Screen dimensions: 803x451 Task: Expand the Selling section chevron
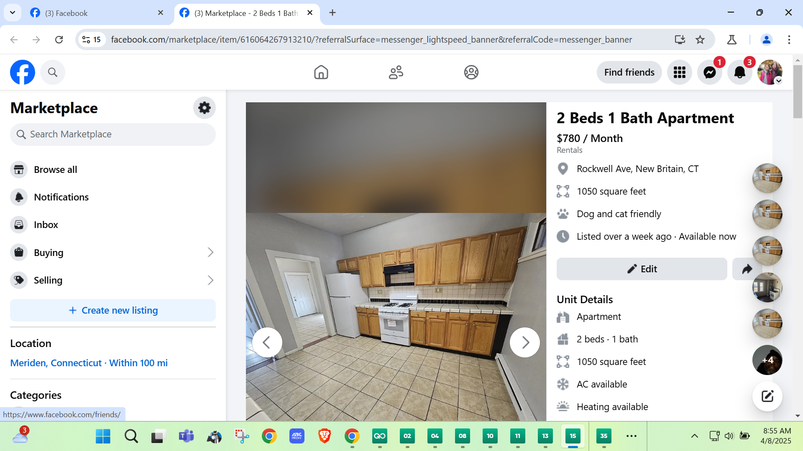pyautogui.click(x=210, y=280)
